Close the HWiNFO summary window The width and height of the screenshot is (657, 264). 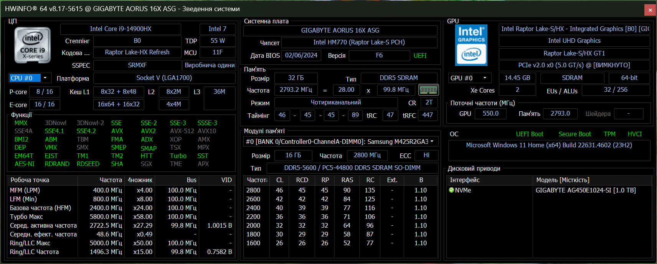pyautogui.click(x=650, y=10)
